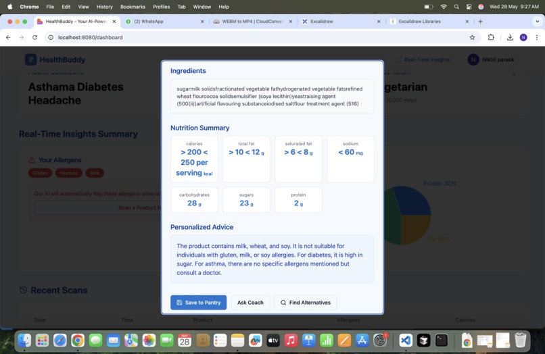This screenshot has width=545, height=354.
Task: Open the Trash in the dock
Action: 520,340
